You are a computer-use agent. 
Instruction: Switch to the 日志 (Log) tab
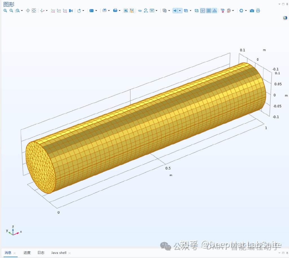(41, 253)
